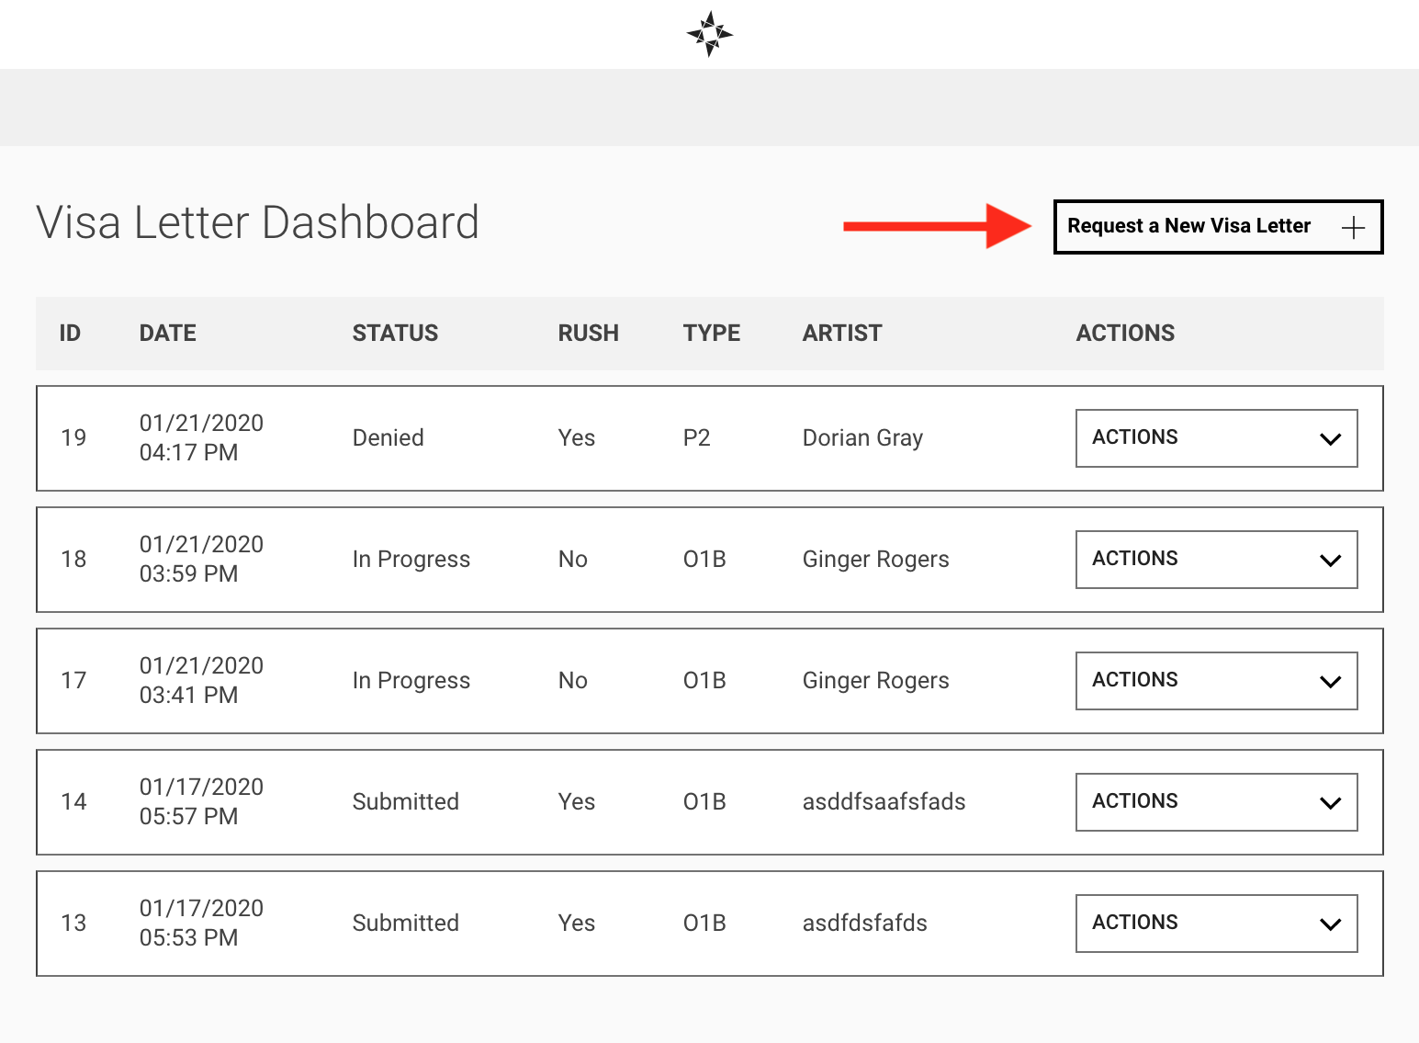Click the TYPE column header
Viewport: 1419px width, 1043px height.
tap(712, 333)
